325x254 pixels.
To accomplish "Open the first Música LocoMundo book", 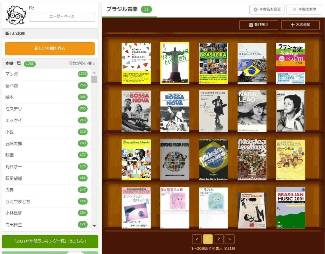I will click(213, 160).
